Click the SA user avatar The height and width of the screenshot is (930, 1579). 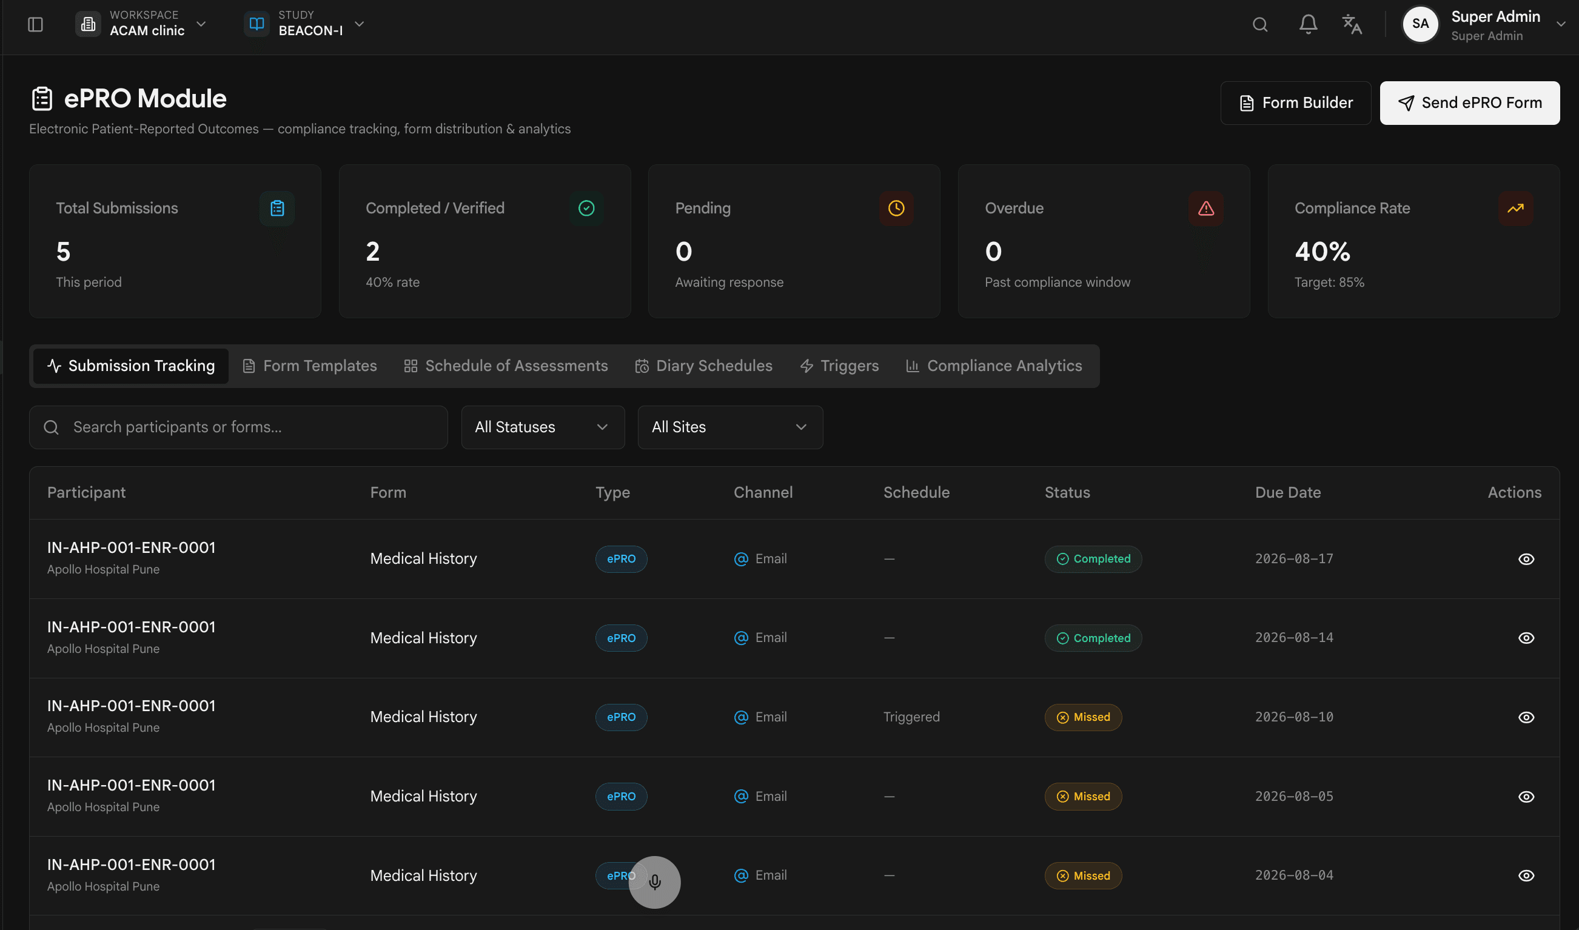coord(1420,24)
